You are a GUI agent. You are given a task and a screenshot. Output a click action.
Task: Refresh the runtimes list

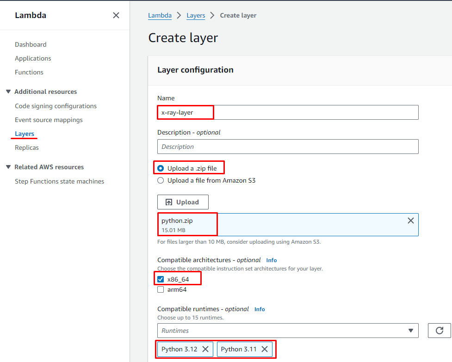pos(439,331)
